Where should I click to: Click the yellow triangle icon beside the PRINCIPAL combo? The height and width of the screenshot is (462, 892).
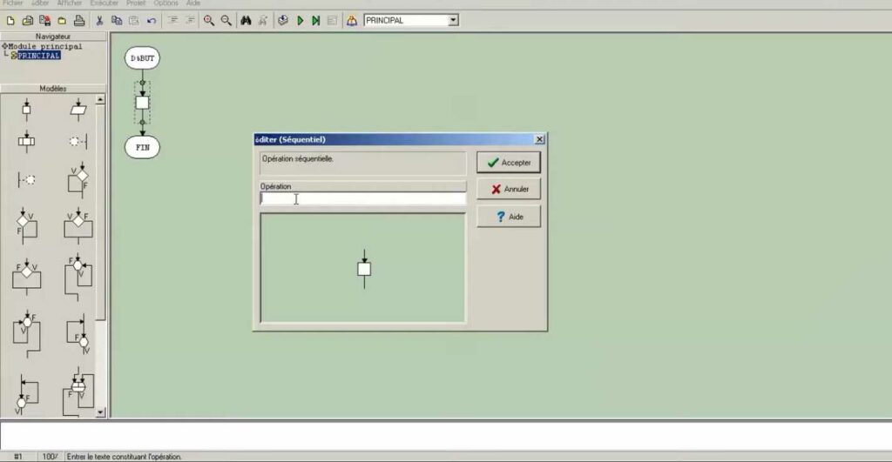point(352,21)
